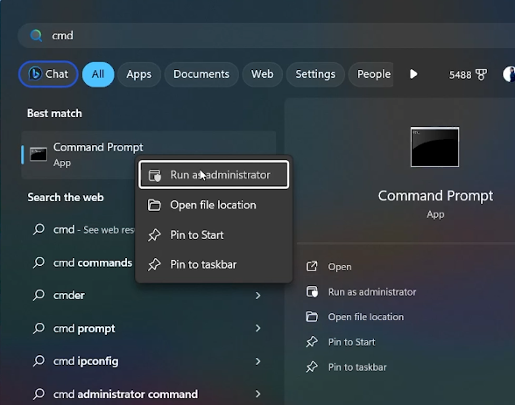
Task: Click the search magnifier icon in search bar
Action: pos(36,35)
